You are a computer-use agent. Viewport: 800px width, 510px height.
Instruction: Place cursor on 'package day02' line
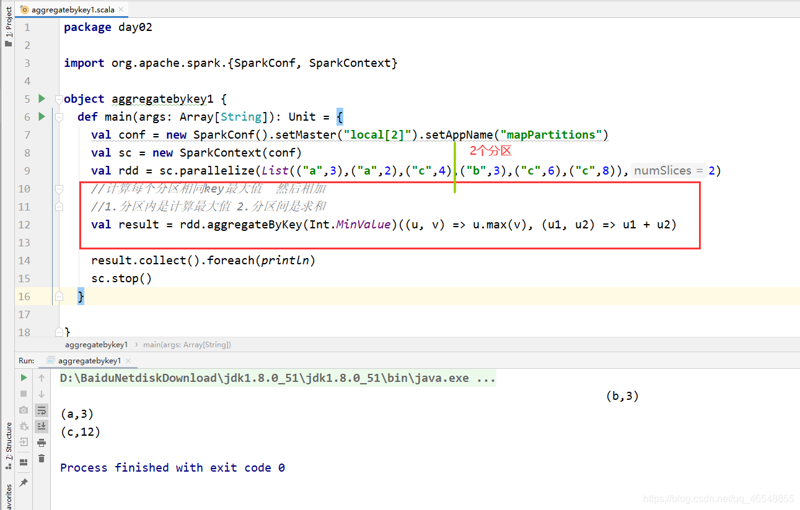coord(108,27)
